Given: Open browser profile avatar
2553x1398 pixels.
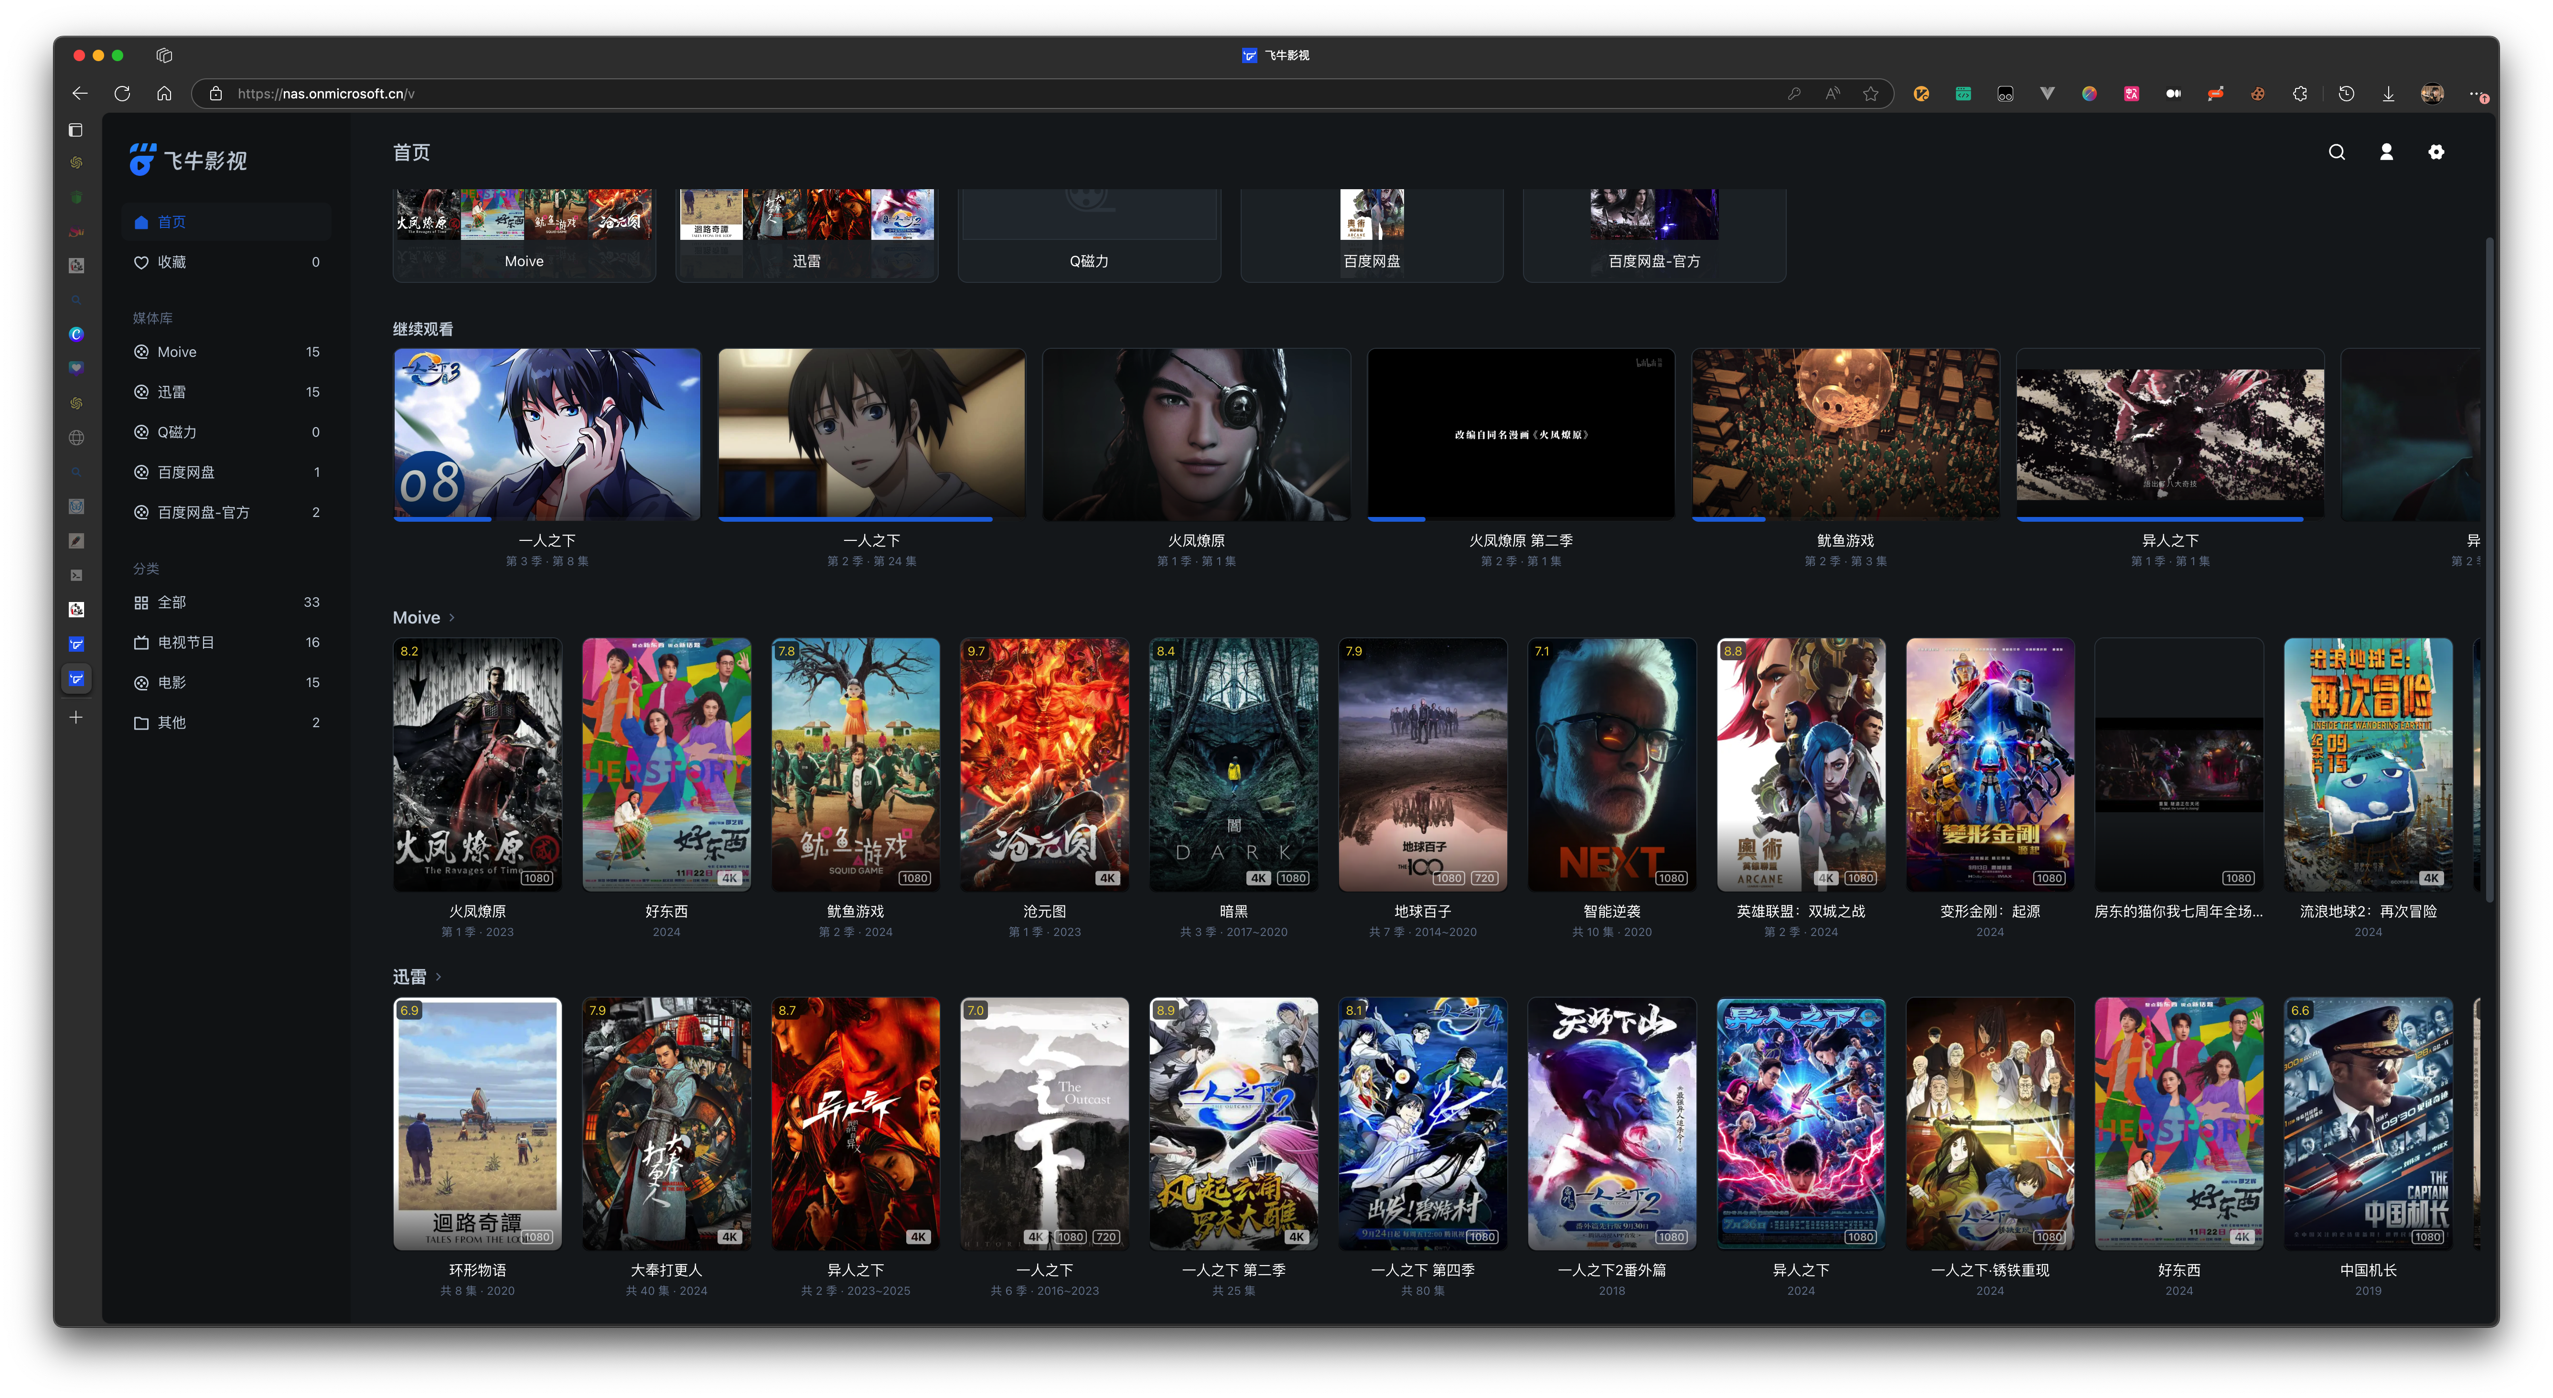Looking at the screenshot, I should coord(2431,93).
